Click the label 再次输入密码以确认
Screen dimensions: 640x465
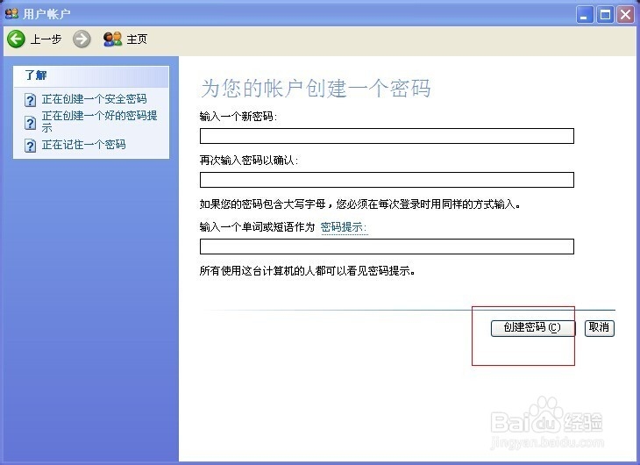[x=249, y=161]
